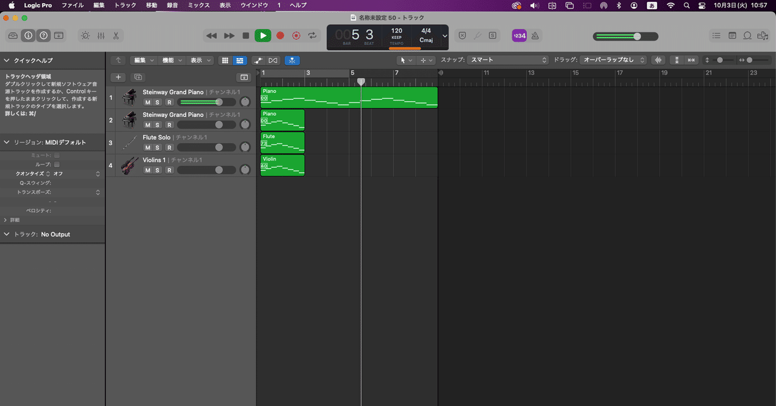776x406 pixels.
Task: Click the green Play button
Action: [263, 36]
